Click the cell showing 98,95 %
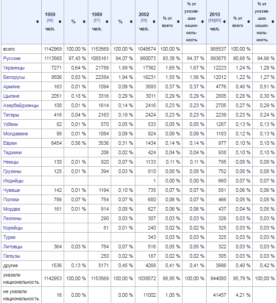Screen dimensions: 277x303 click(171, 278)
